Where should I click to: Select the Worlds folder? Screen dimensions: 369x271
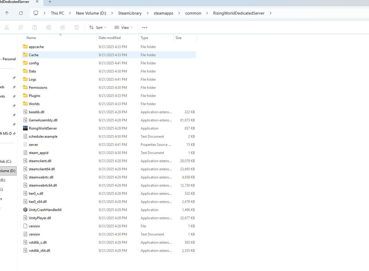(34, 104)
